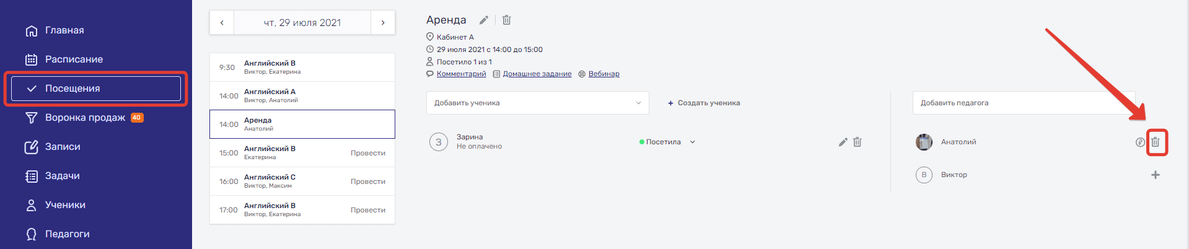1189x249 pixels.
Task: Add teacher Виктор with plus icon
Action: (1156, 175)
